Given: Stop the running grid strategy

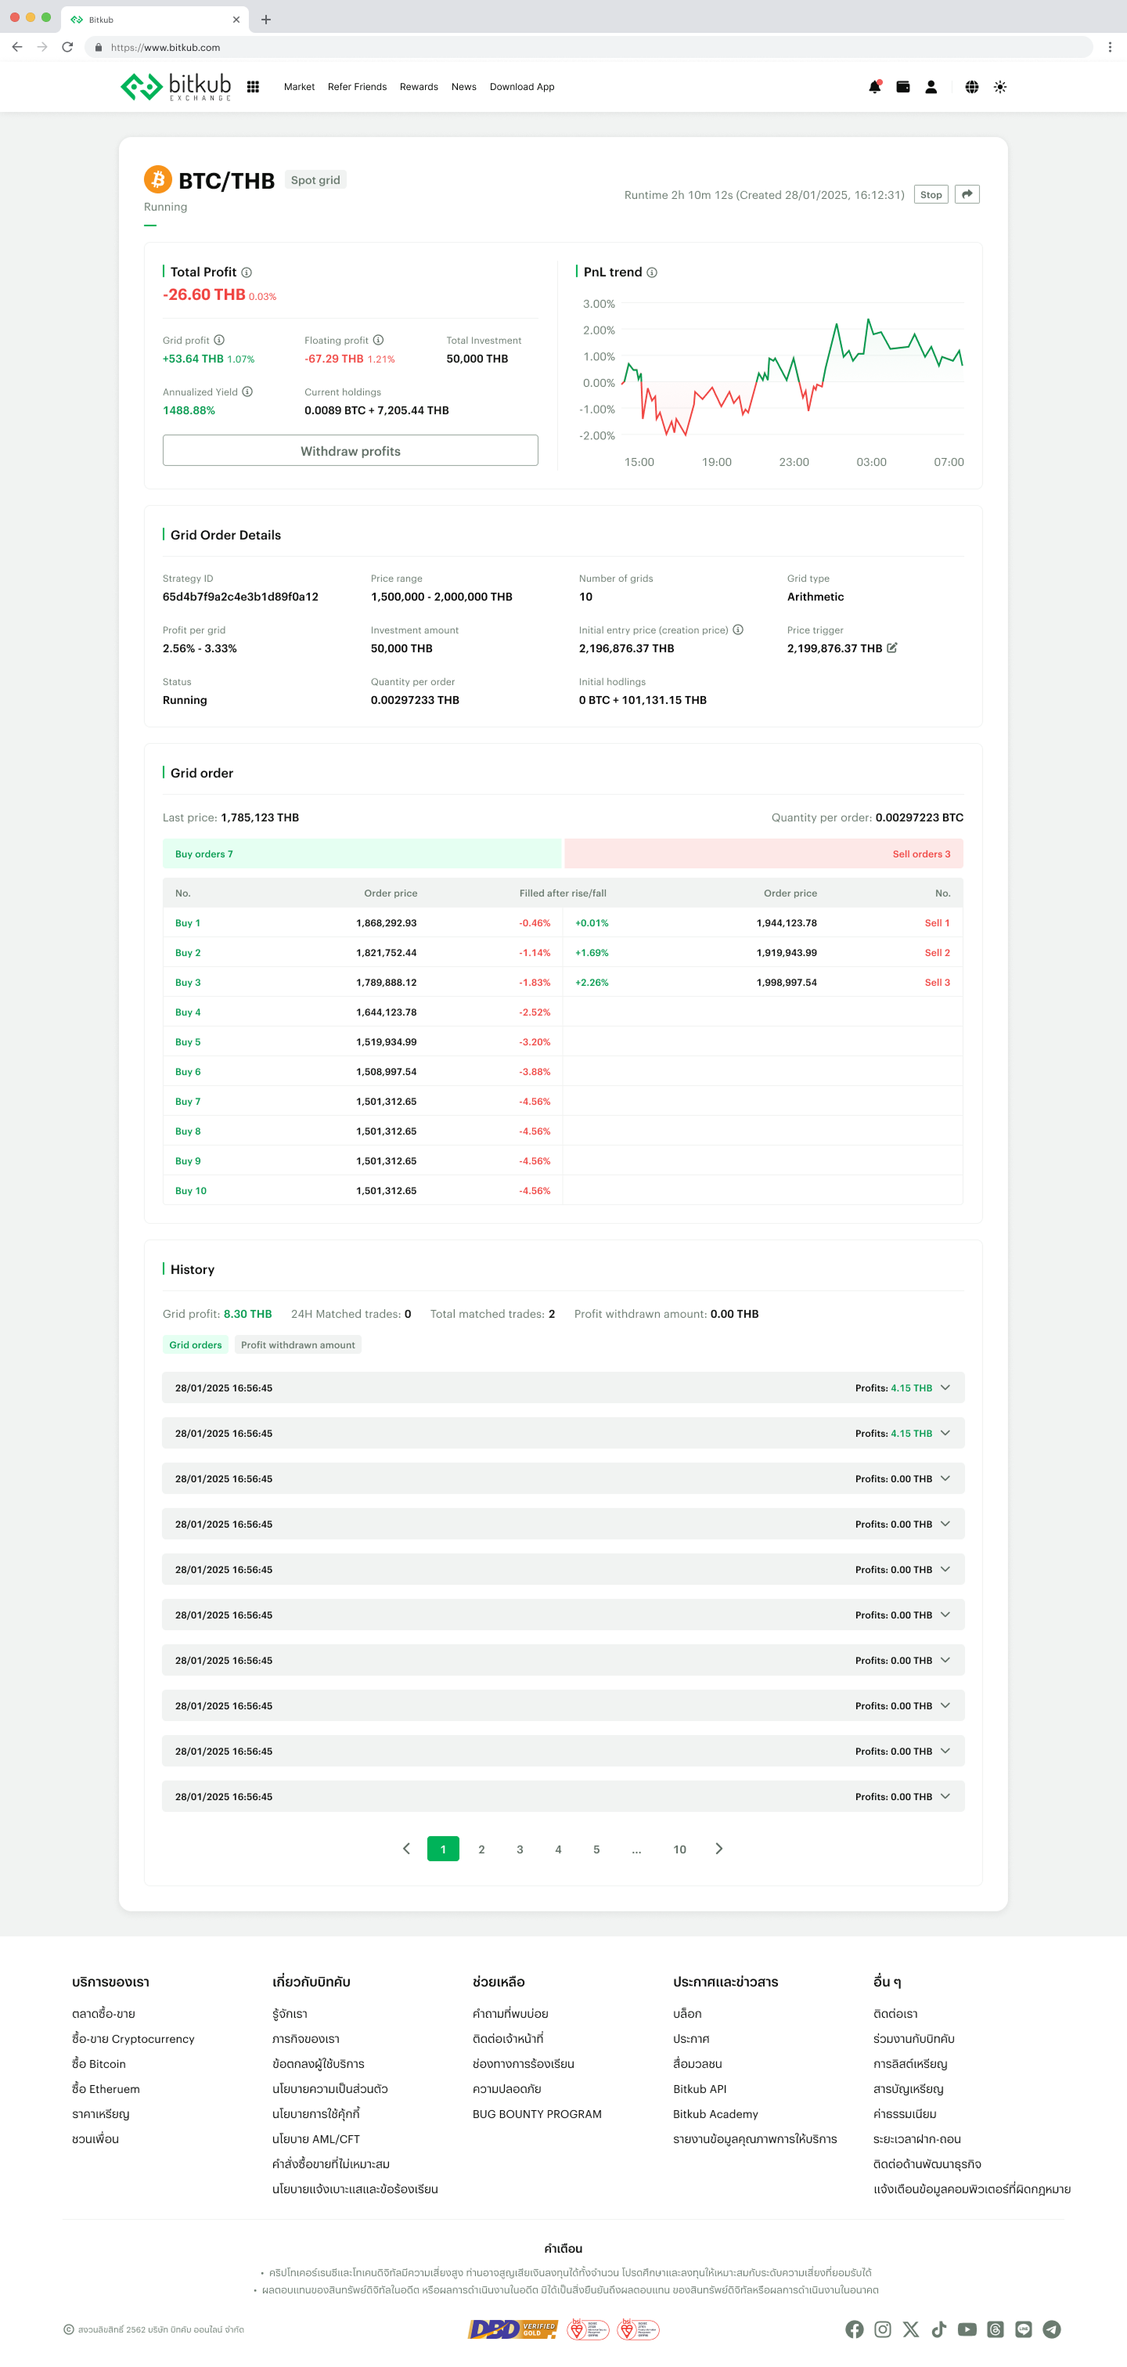Looking at the screenshot, I should pyautogui.click(x=931, y=194).
